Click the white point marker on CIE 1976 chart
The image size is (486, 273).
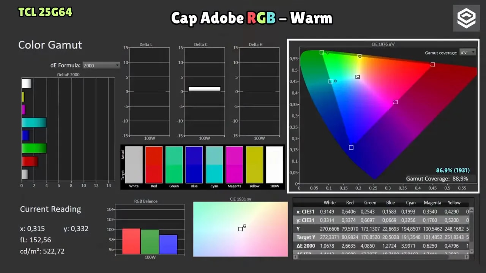pos(357,77)
